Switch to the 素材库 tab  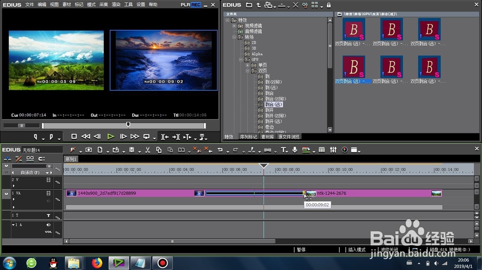[x=268, y=137]
